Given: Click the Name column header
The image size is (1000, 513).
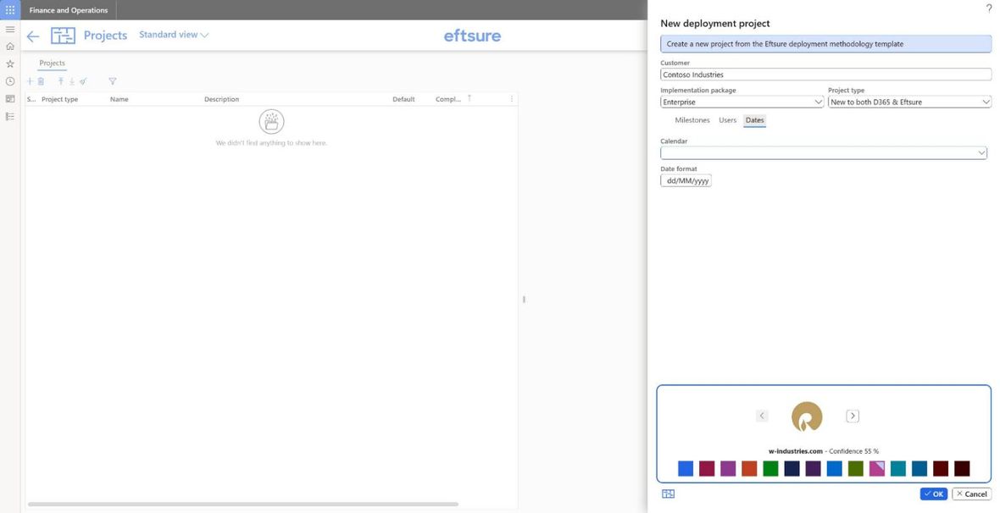Looking at the screenshot, I should pyautogui.click(x=119, y=99).
